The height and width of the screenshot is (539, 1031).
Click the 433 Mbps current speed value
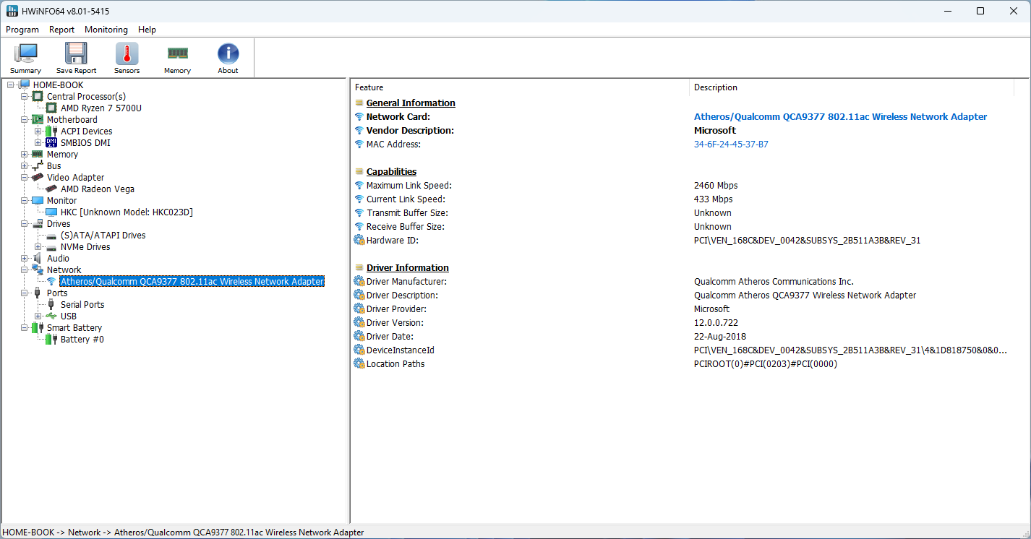[x=713, y=199]
